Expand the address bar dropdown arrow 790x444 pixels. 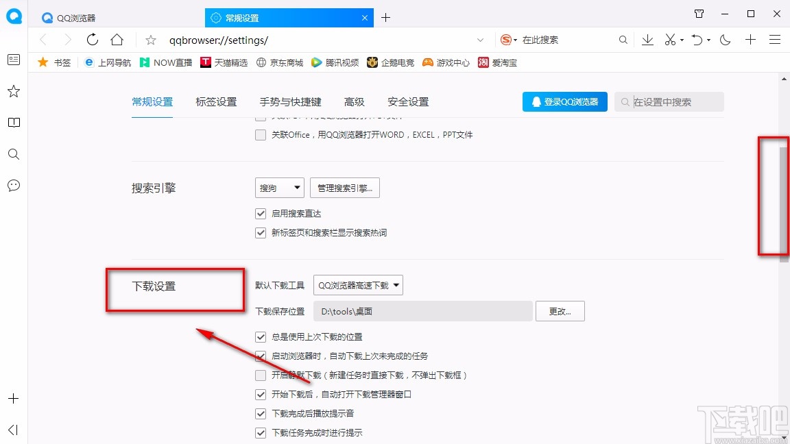pyautogui.click(x=480, y=40)
